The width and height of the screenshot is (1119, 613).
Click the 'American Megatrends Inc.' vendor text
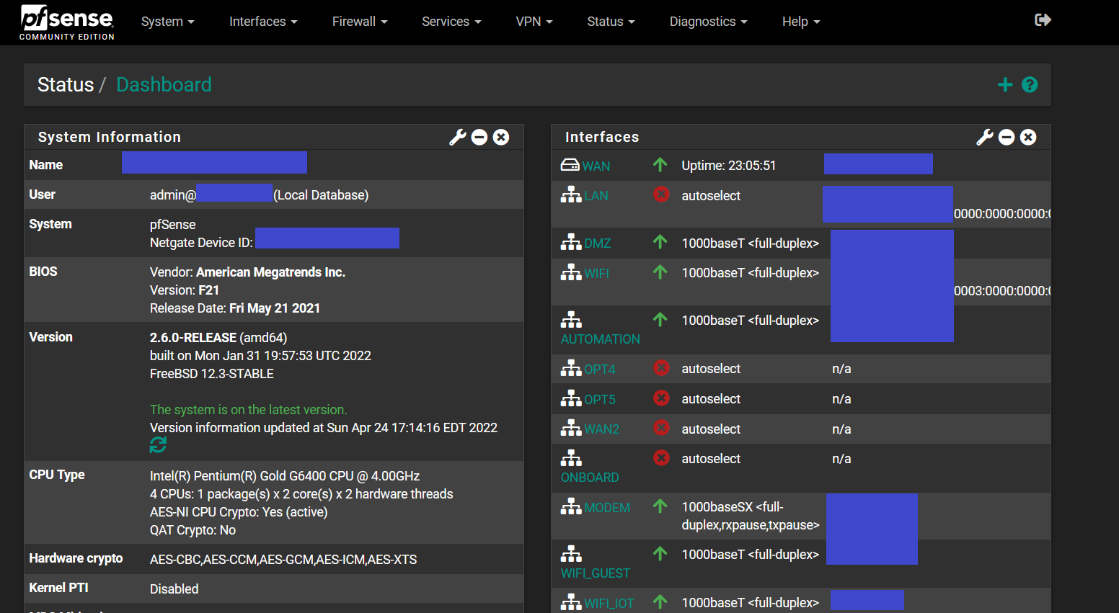[x=271, y=272]
